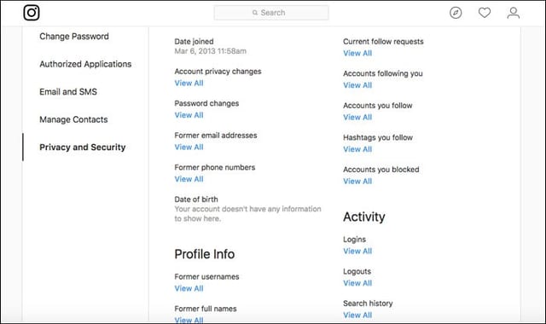This screenshot has width=546, height=324.
Task: View All under Former full names
Action: click(189, 320)
